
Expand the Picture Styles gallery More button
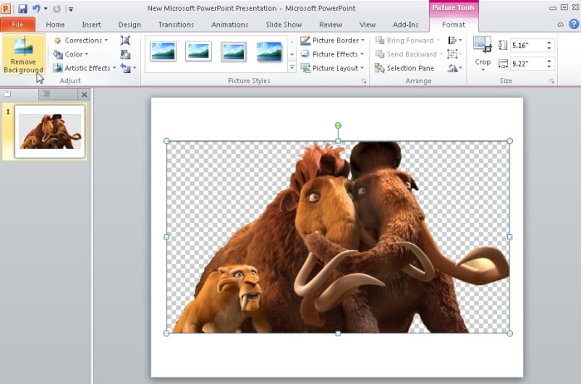pyautogui.click(x=292, y=67)
